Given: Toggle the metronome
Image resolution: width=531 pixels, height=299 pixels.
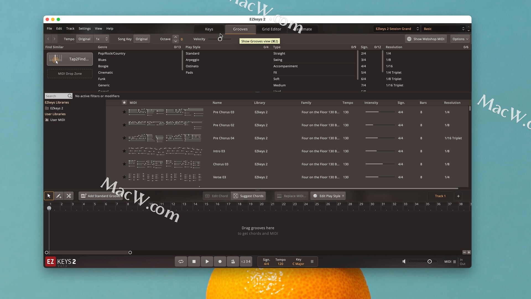Looking at the screenshot, I should coord(233,262).
